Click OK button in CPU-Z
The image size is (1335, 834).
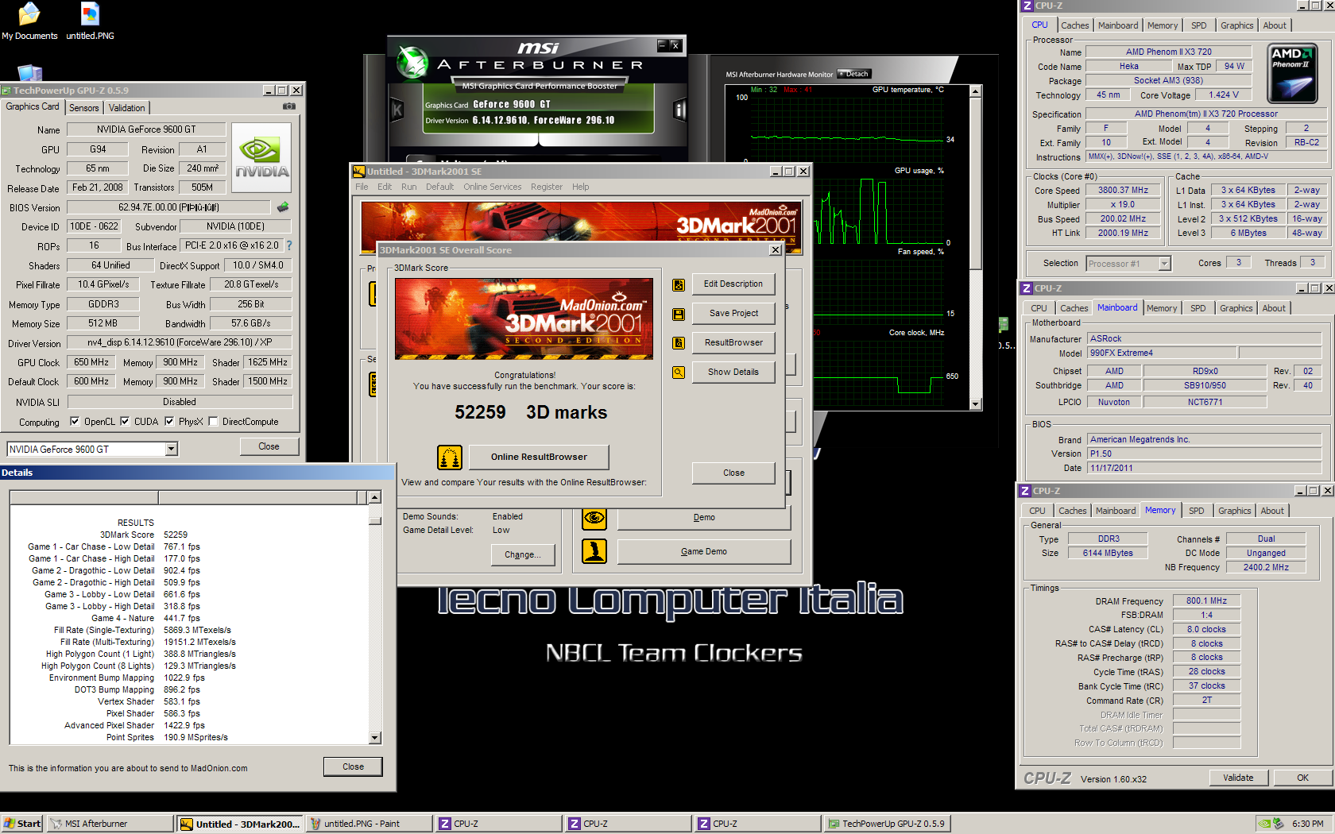click(x=1302, y=778)
